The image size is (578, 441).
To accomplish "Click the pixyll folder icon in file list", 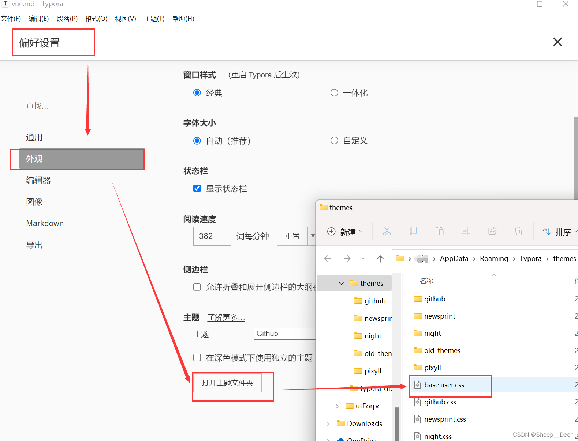I will 418,368.
